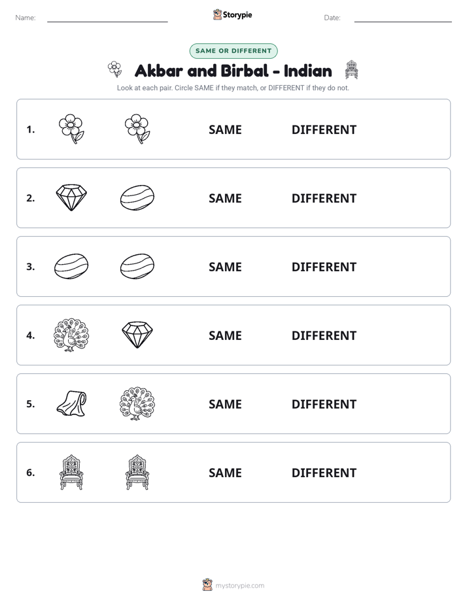
Task: Choose DIFFERENT for pair 5
Action: 324,404
